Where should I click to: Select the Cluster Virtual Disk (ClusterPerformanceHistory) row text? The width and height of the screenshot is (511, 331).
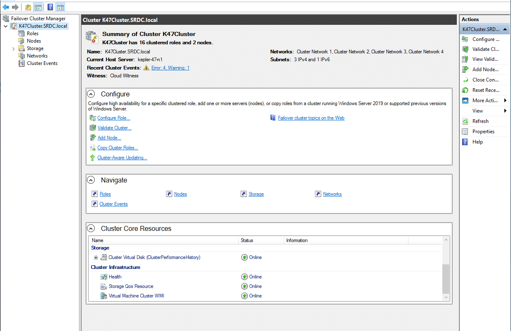click(x=154, y=257)
